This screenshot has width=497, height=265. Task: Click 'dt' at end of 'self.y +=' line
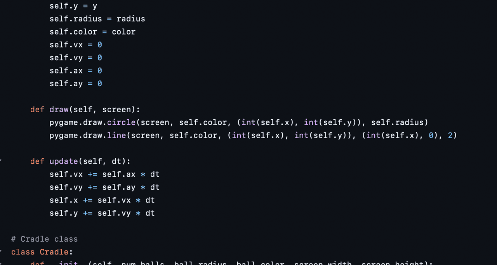pos(150,213)
